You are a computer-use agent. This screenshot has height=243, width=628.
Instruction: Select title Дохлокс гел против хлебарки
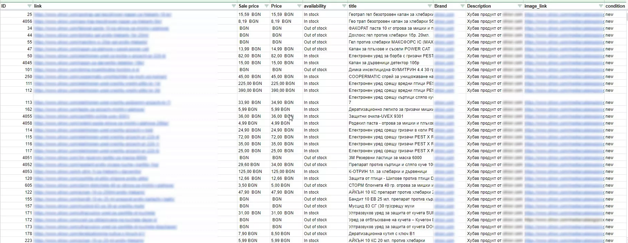390,35
